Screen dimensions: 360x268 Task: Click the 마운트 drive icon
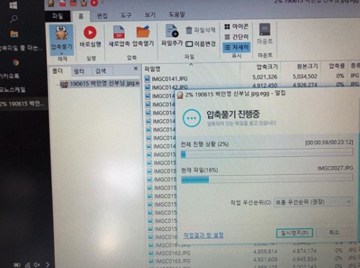(264, 30)
